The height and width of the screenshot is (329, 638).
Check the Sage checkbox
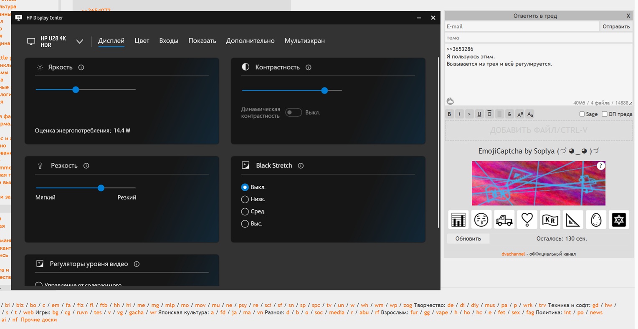[582, 114]
